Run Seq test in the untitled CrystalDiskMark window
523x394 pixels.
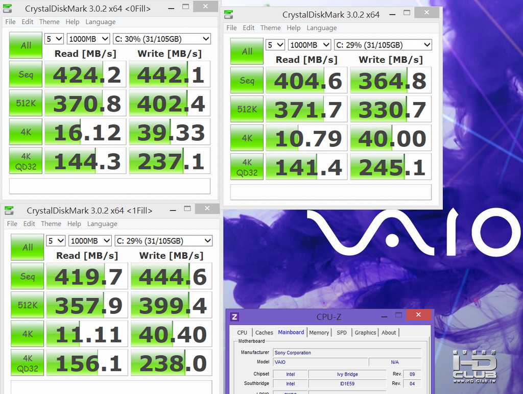[x=247, y=80]
